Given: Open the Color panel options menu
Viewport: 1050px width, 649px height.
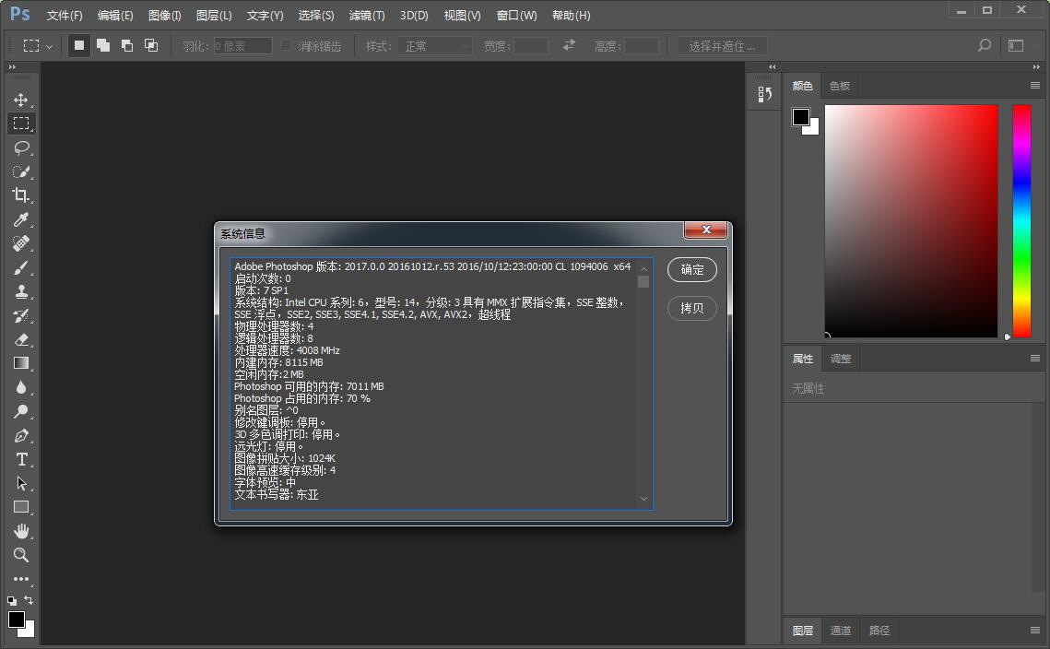Looking at the screenshot, I should tap(1035, 86).
